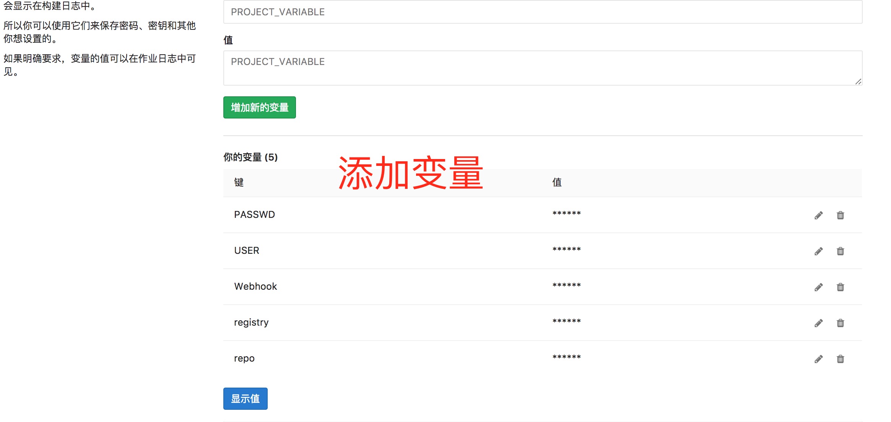Screen dimensions: 891x422
Task: Edit the repo variable with pencil icon
Action: [818, 359]
